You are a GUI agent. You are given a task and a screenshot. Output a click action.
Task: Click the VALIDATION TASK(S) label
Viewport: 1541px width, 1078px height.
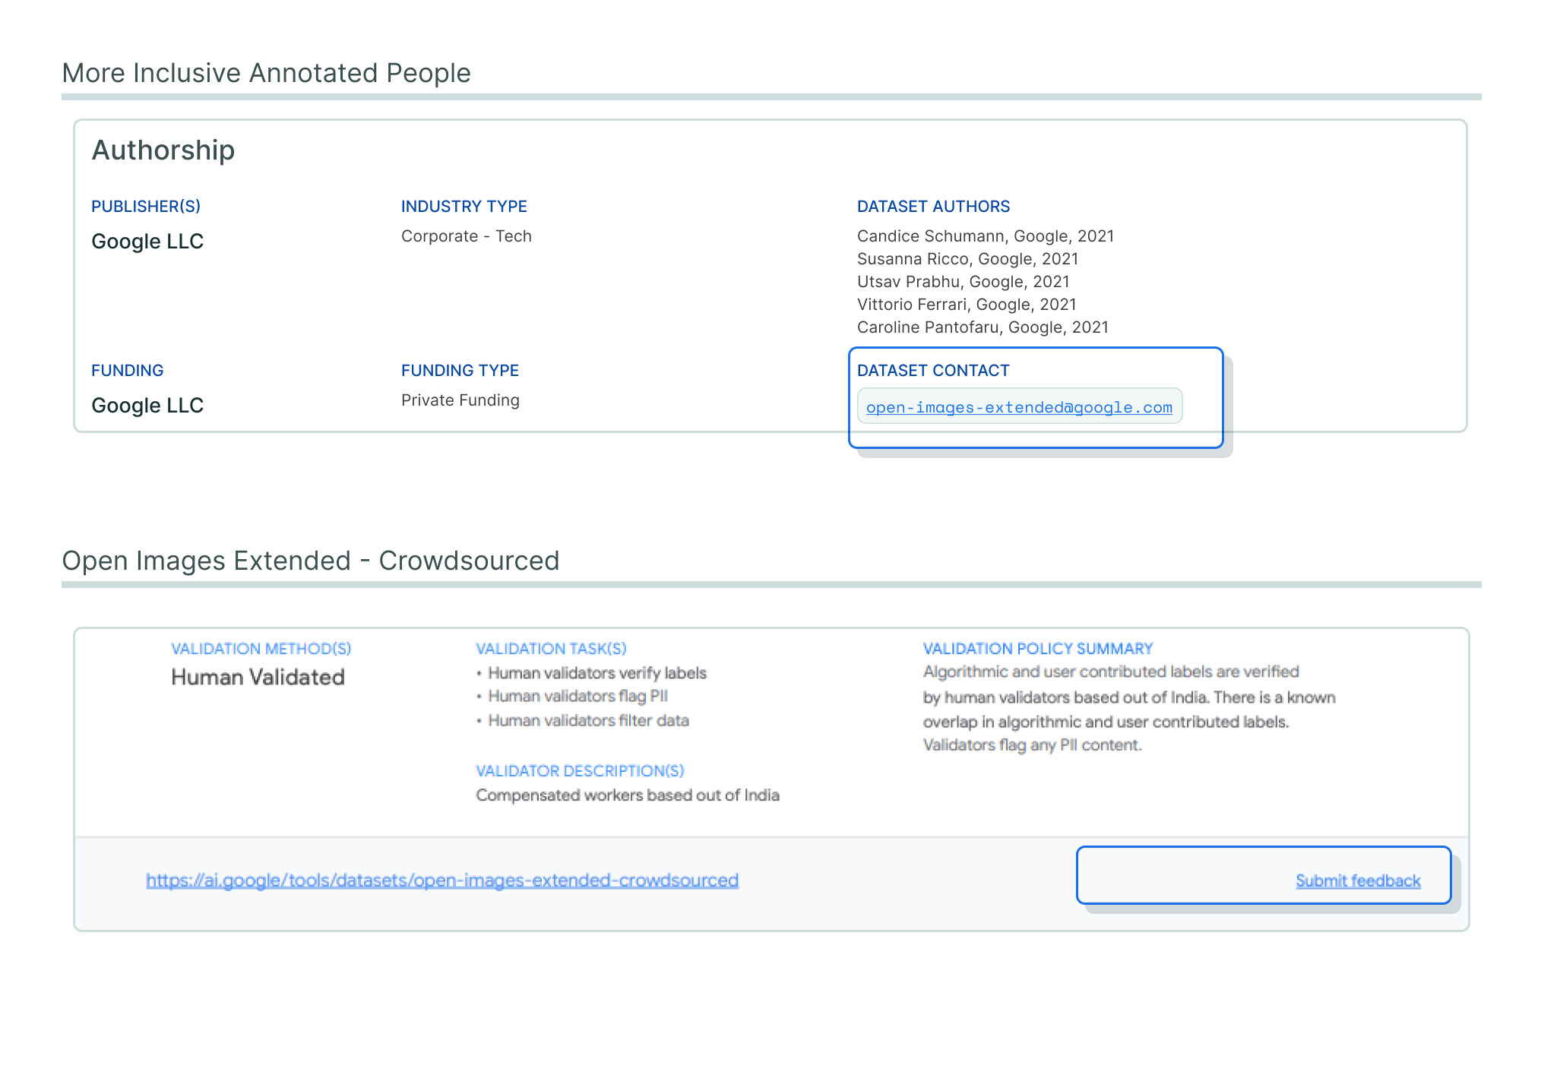(551, 649)
